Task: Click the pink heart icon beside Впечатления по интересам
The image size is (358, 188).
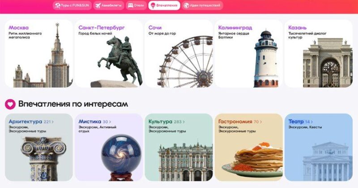Action: tap(10, 104)
